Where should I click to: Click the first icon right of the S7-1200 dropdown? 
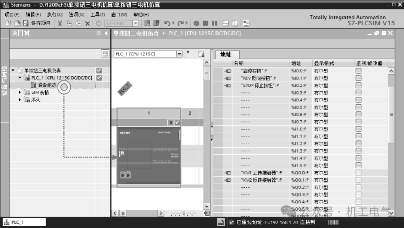tap(147, 24)
